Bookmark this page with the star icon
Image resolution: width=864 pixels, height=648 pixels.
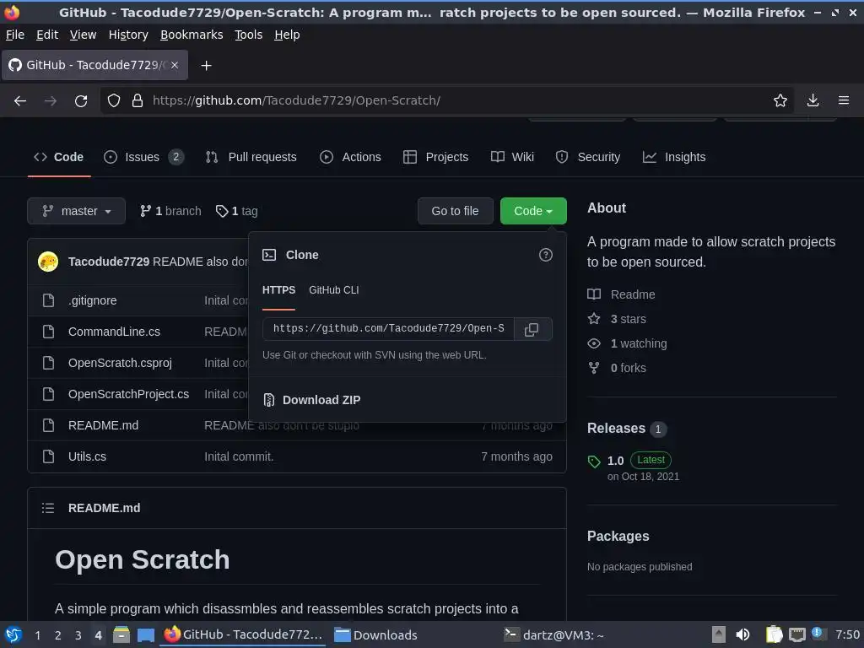point(780,101)
